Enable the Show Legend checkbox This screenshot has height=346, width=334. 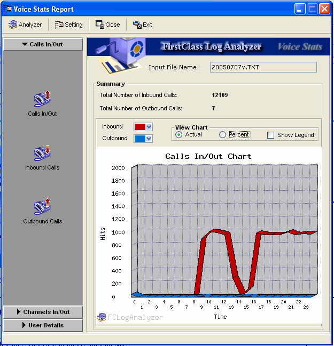271,135
